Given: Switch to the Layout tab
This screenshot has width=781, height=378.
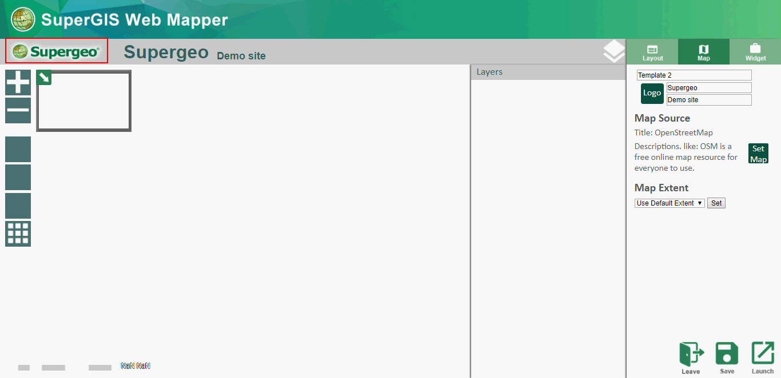Looking at the screenshot, I should (652, 52).
